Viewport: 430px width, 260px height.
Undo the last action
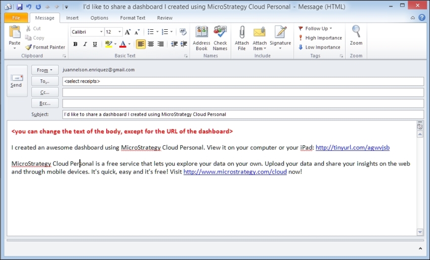(x=29, y=7)
